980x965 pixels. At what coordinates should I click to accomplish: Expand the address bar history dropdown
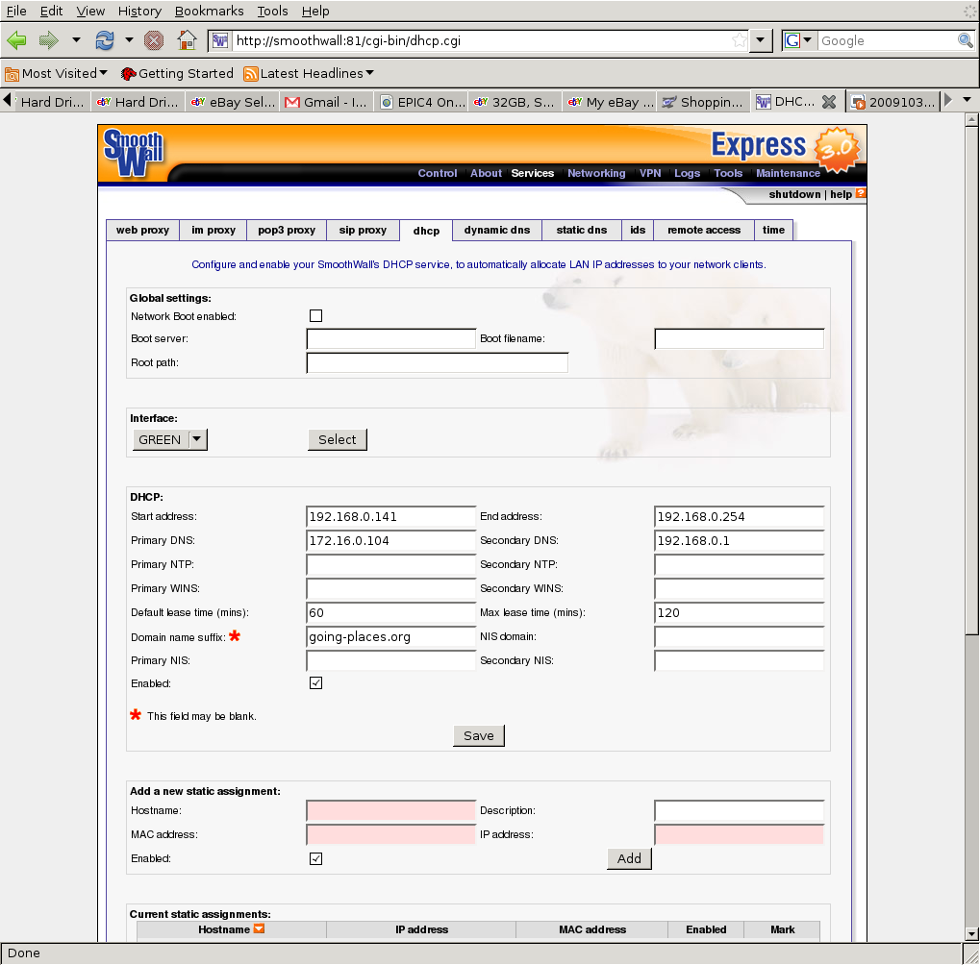pyautogui.click(x=761, y=40)
